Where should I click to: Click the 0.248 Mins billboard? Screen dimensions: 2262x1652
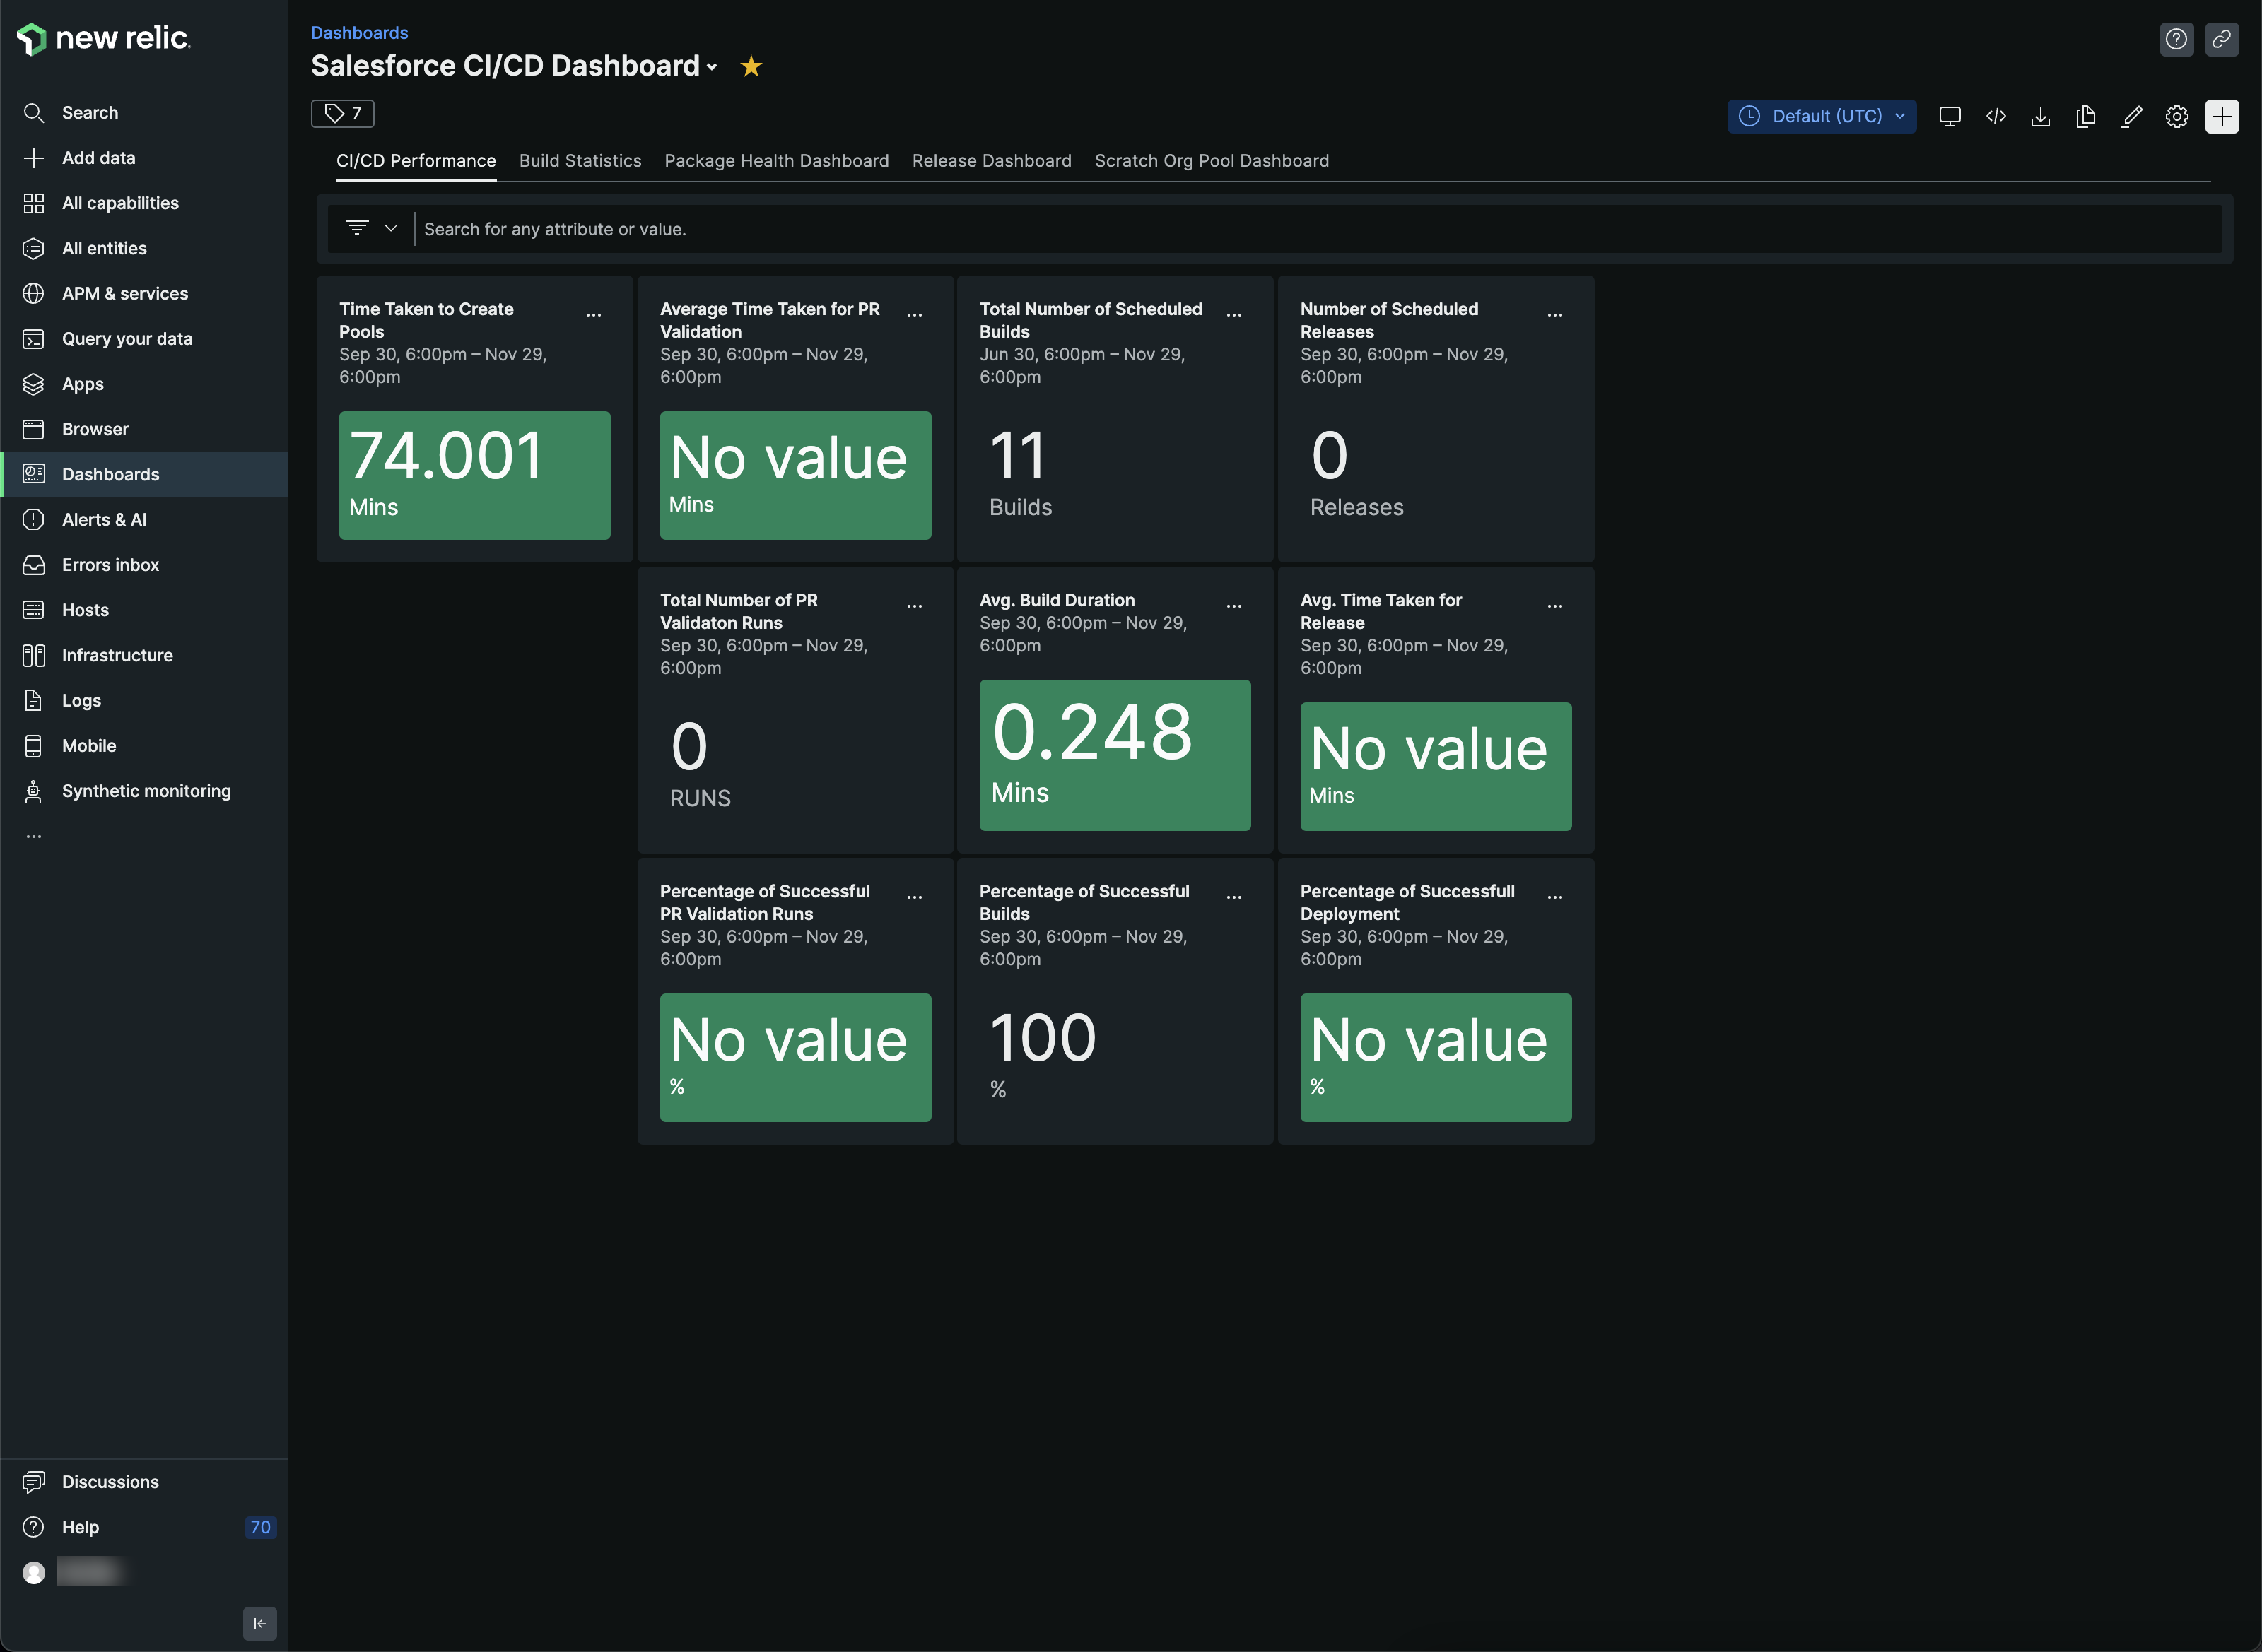pos(1115,755)
